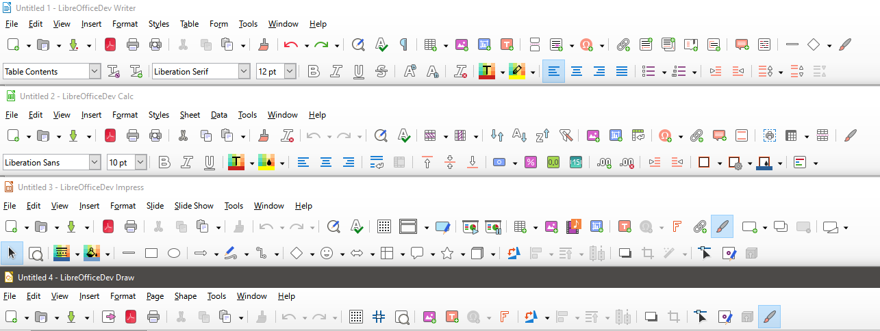Select the Insert Line tool in Impress
Image resolution: width=880 pixels, height=331 pixels.
(128, 253)
